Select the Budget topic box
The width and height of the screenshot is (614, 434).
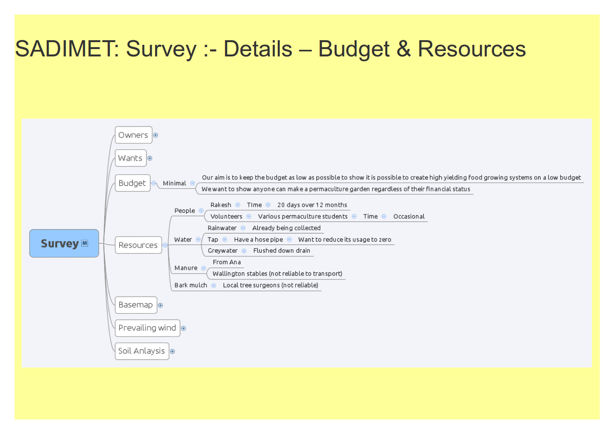point(132,183)
